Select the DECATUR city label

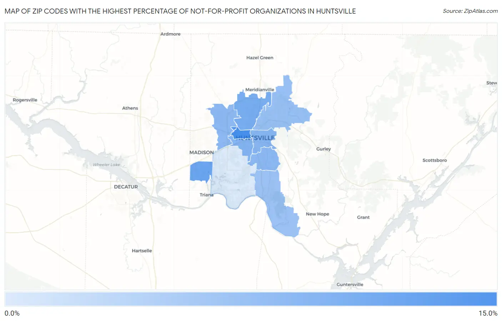tap(126, 187)
